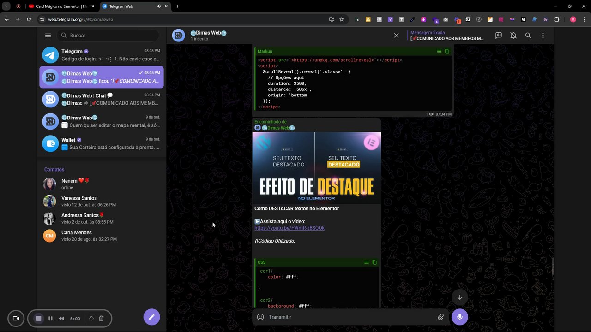Open the pinned message COMUNICADO AOS MEMBROS

[x=446, y=36]
